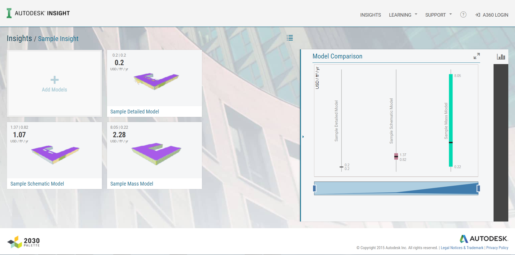Click the Add Models plus icon
The width and height of the screenshot is (515, 255).
coord(54,80)
